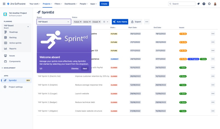This screenshot has height=129, width=220.
Task: Open the help question mark icon
Action: (204, 4)
